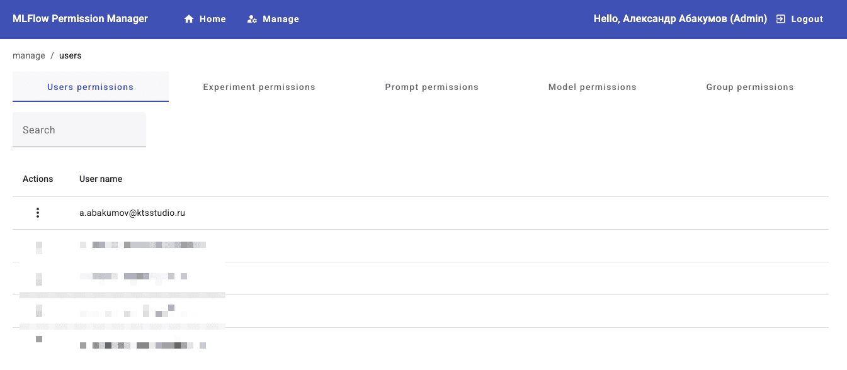Navigate to manage breadcrumb link

29,55
